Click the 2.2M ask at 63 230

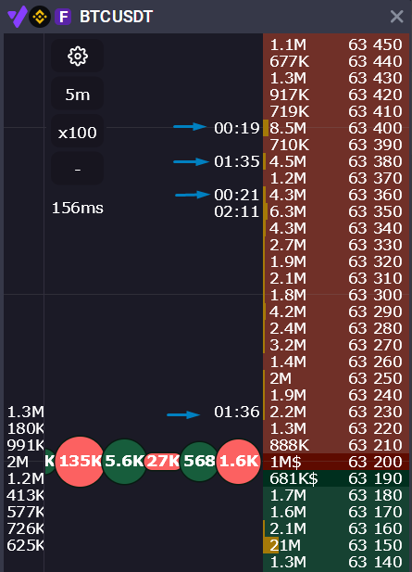click(336, 412)
